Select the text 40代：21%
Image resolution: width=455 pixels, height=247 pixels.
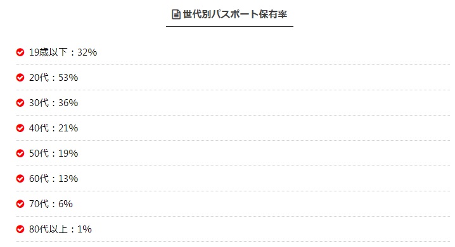pyautogui.click(x=54, y=128)
